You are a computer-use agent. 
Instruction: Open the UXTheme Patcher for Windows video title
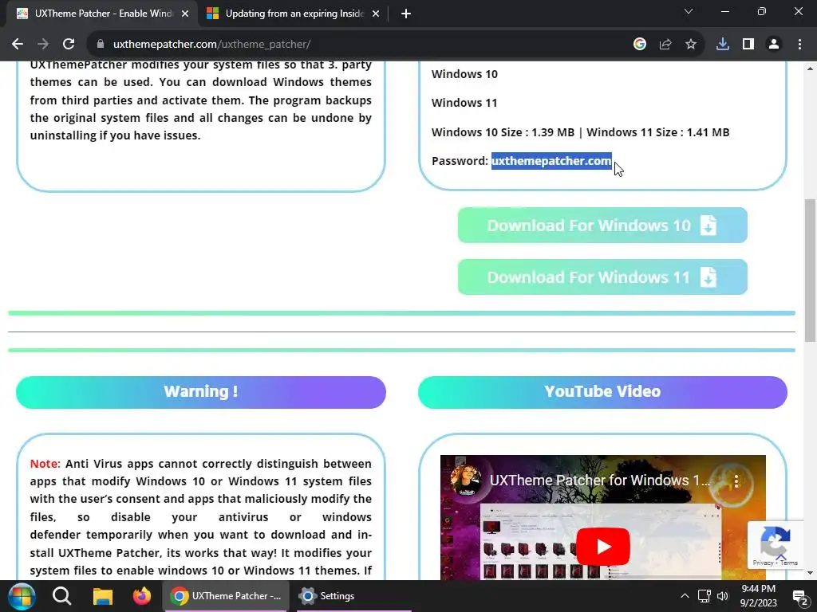click(600, 481)
